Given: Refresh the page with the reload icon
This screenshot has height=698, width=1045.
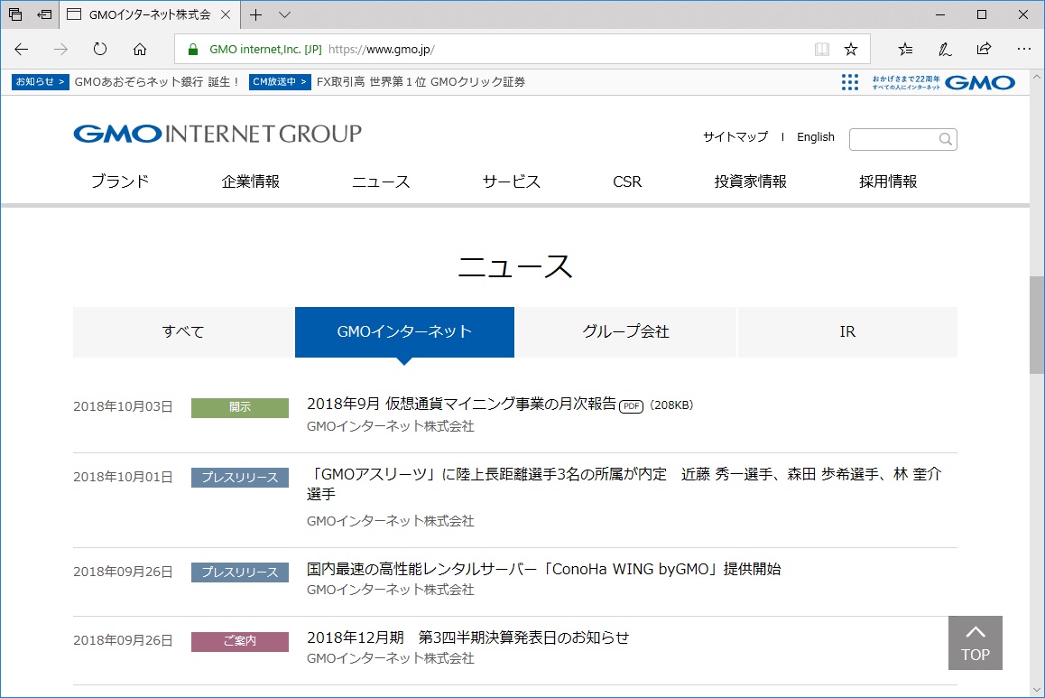Looking at the screenshot, I should 99,50.
